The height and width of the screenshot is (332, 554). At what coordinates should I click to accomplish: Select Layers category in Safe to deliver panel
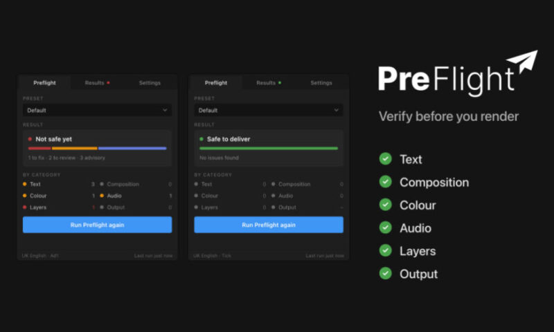[230, 207]
